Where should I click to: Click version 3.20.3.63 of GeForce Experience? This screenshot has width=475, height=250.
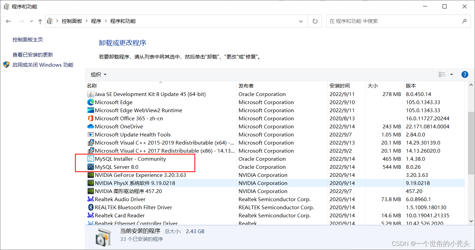pyautogui.click(x=417, y=175)
